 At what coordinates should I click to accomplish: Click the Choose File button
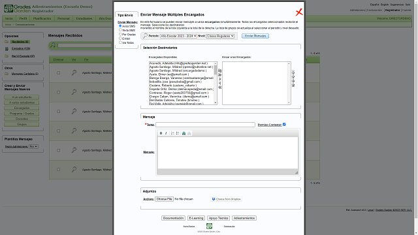pos(164,199)
